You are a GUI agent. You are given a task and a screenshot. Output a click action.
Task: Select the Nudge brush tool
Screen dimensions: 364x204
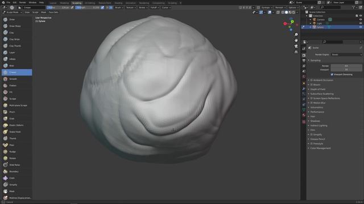[x=16, y=152]
